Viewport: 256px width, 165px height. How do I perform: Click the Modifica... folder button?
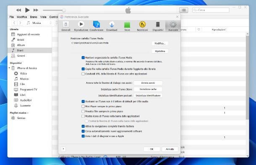pyautogui.click(x=160, y=43)
